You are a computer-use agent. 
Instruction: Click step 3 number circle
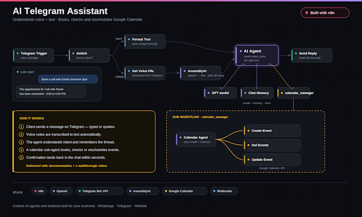pyautogui.click(x=21, y=142)
